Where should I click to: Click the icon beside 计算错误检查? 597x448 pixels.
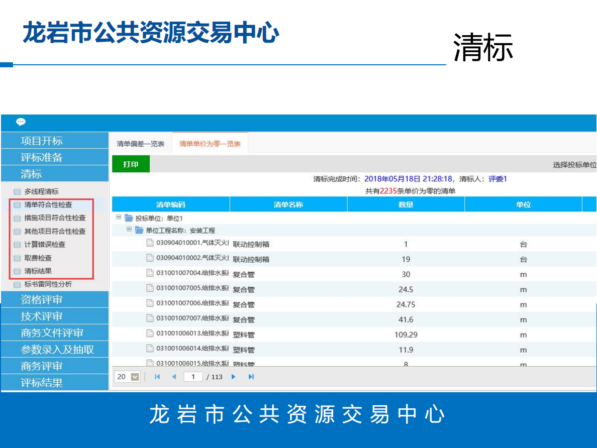tap(17, 245)
